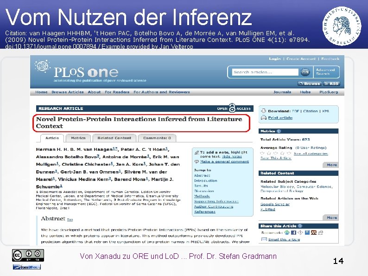Jump to Methods section

202,196
